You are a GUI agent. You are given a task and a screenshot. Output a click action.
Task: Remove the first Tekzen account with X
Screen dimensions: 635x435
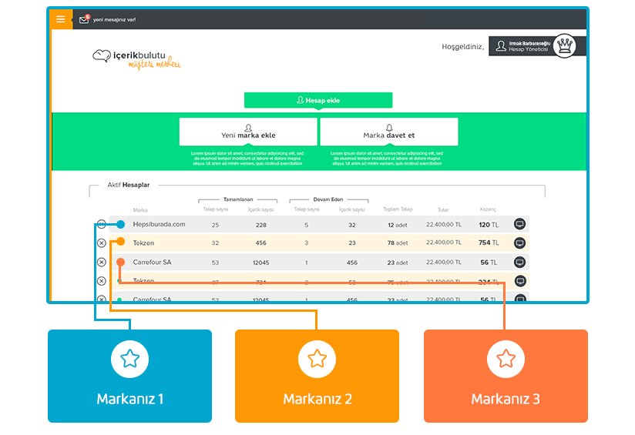(102, 243)
